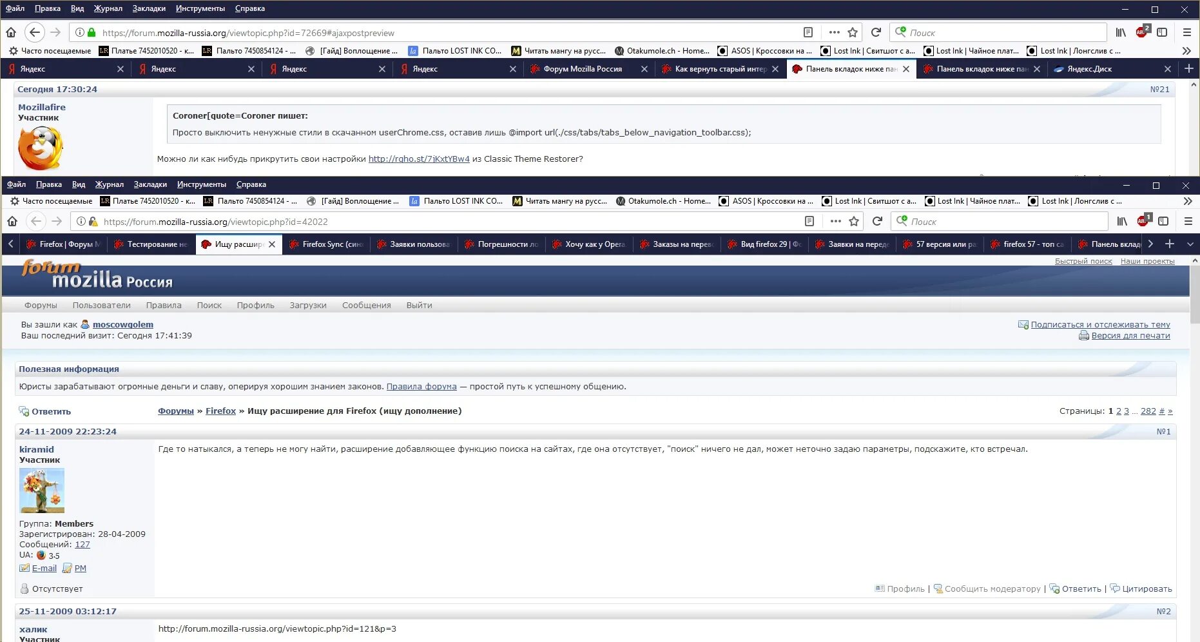Open Otakumole.ch bookmark in bottom window
The height and width of the screenshot is (642, 1200).
tap(663, 200)
